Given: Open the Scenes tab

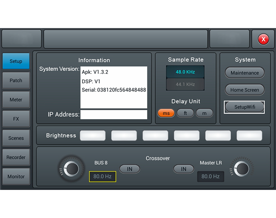Looking at the screenshot, I should 16,138.
